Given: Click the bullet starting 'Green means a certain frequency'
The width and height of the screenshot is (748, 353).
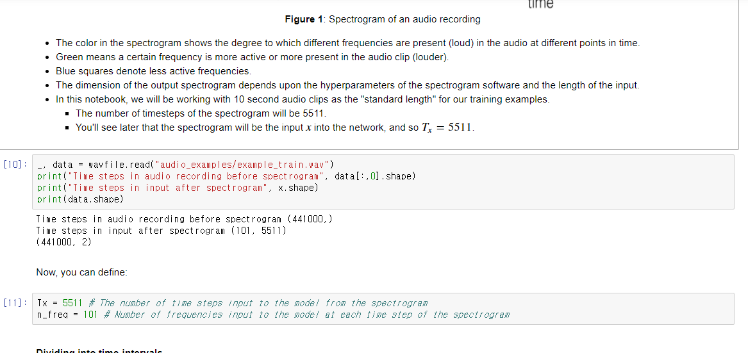Looking at the screenshot, I should coord(253,57).
